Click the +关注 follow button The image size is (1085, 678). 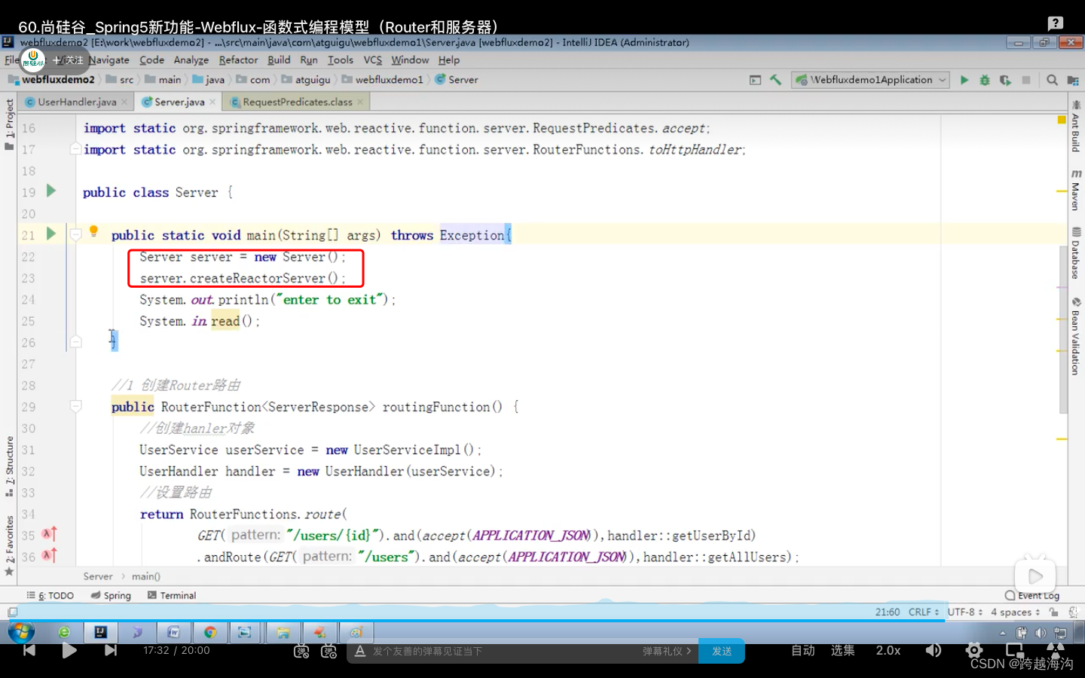[68, 60]
